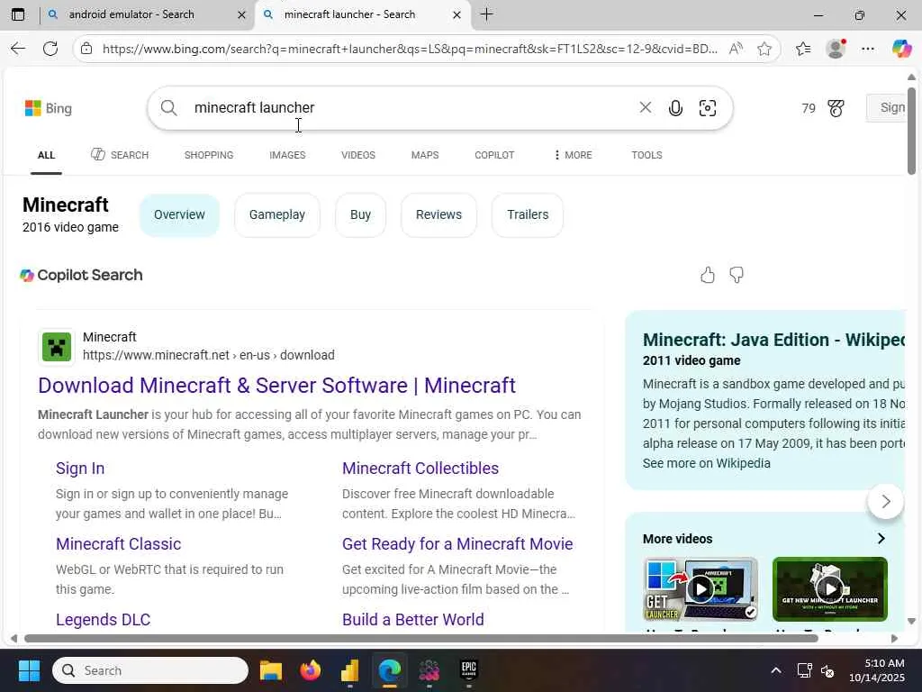Select the Buy pill
922x692 pixels.
pos(360,214)
